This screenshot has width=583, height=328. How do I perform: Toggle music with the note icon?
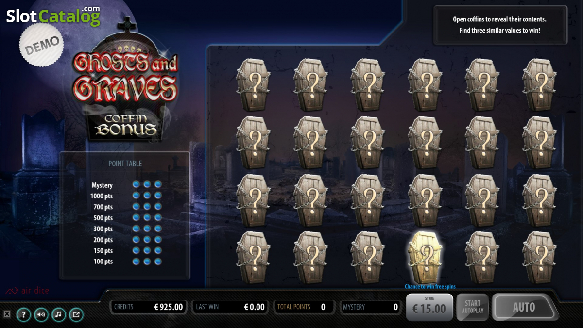click(58, 314)
